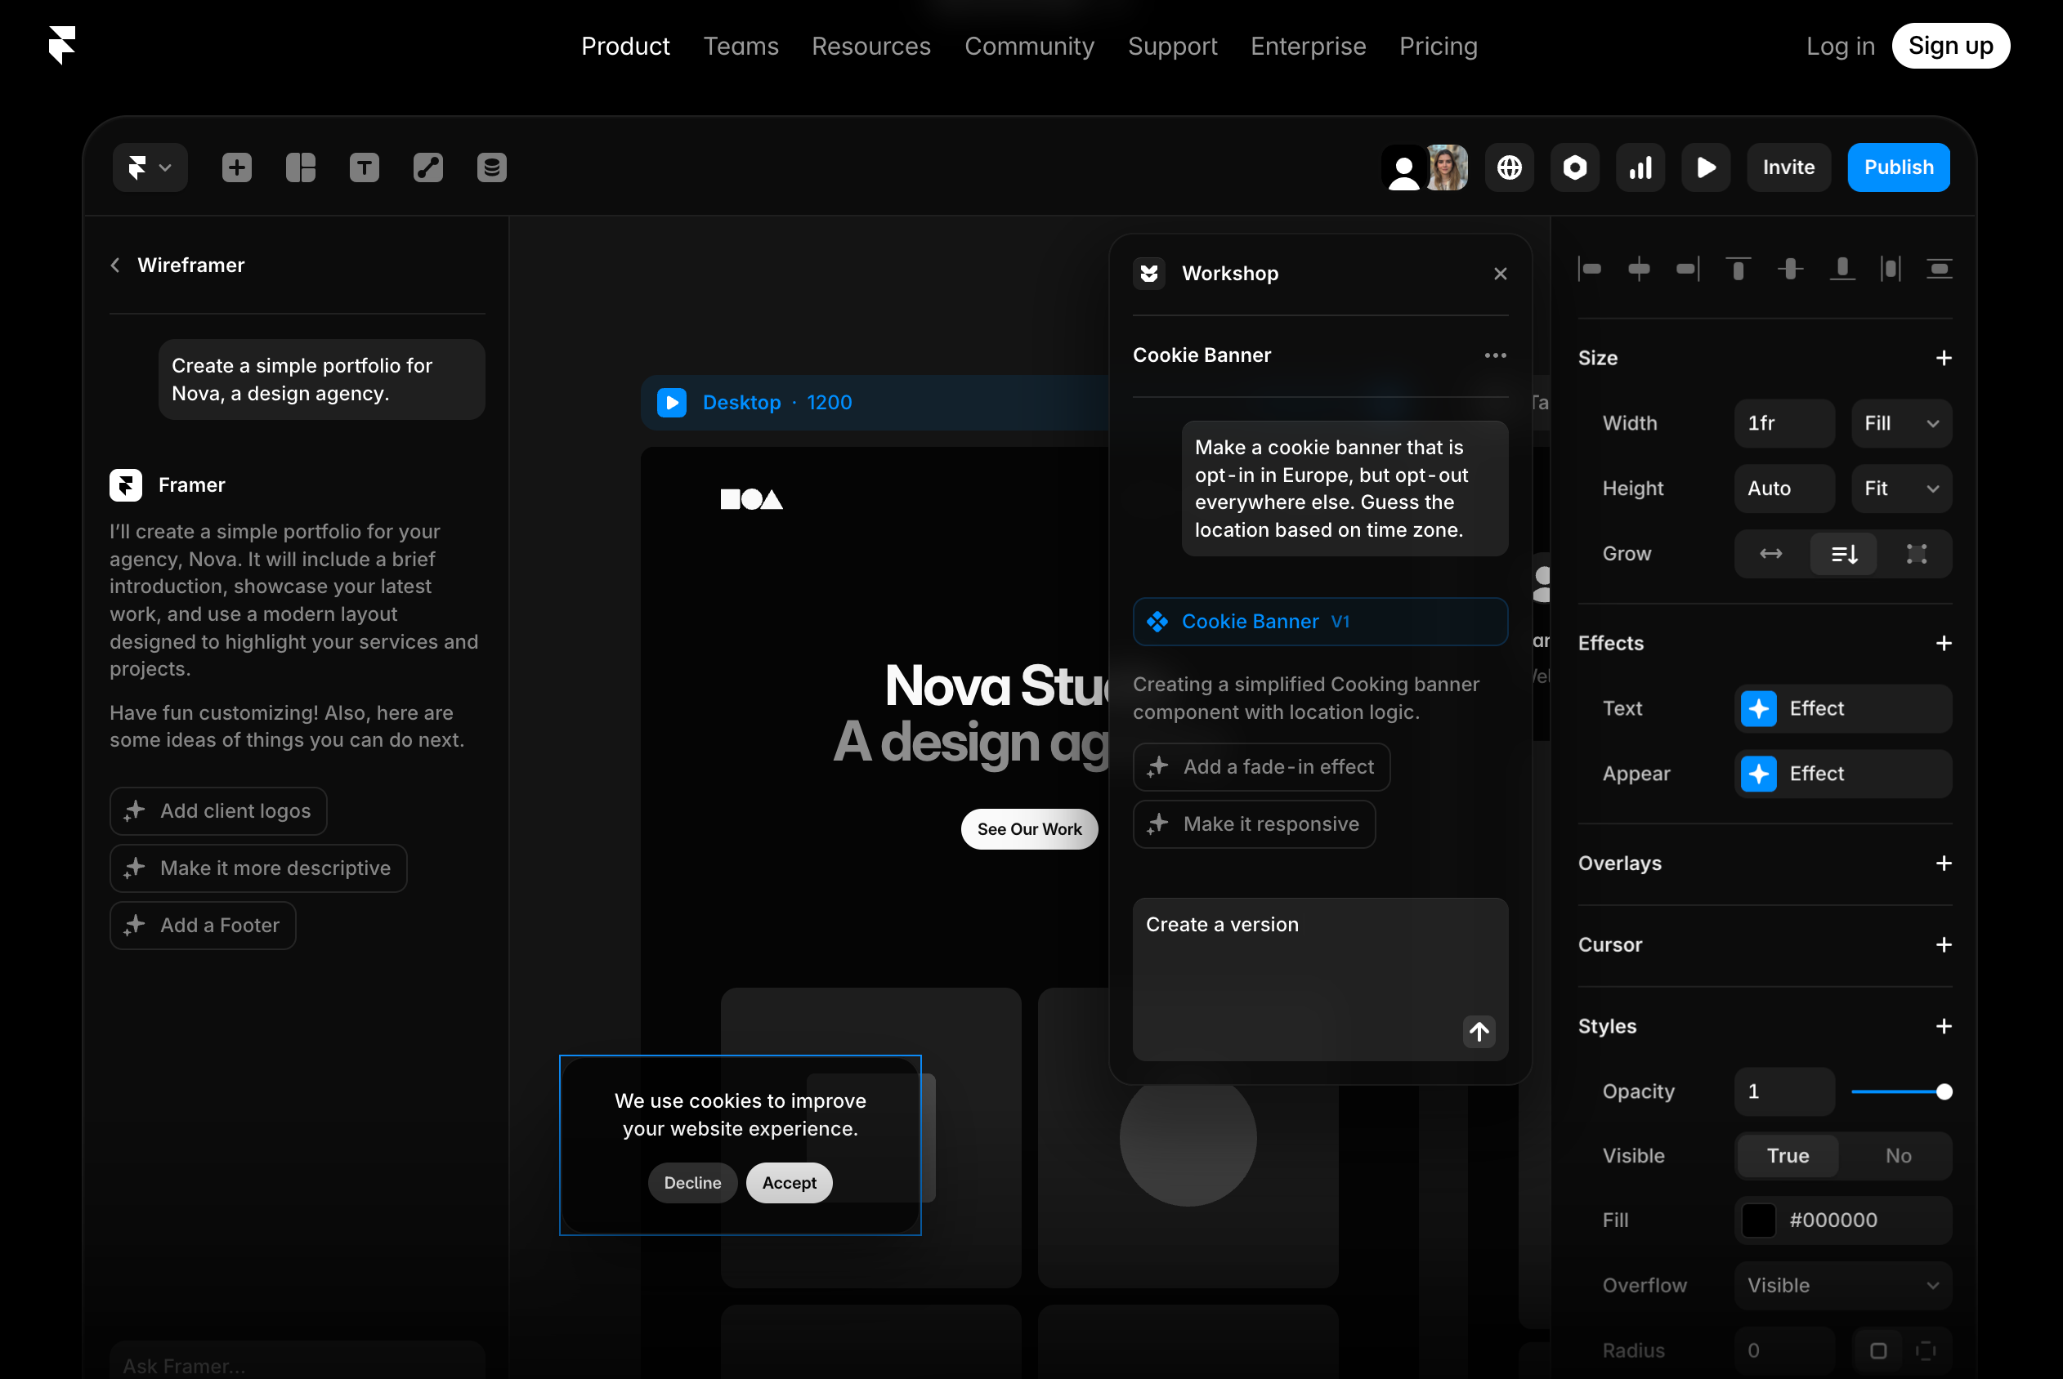Set Visible to No
The image size is (2063, 1379).
click(1899, 1156)
